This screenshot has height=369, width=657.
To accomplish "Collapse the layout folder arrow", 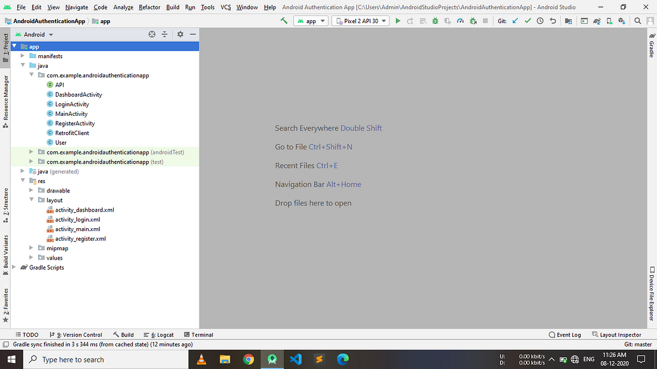I will click(x=32, y=200).
